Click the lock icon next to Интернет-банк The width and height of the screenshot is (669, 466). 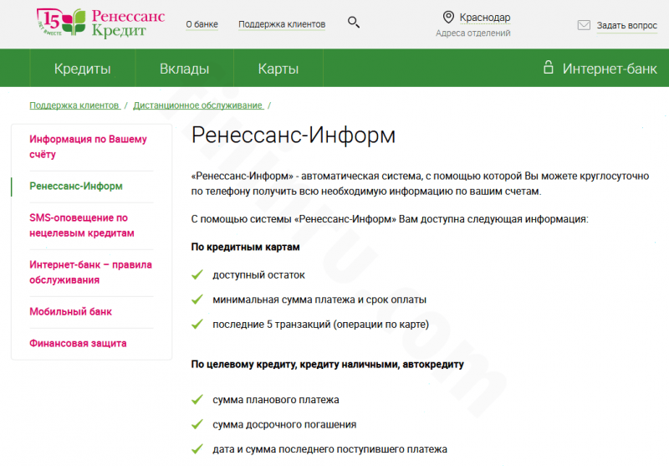pyautogui.click(x=549, y=67)
